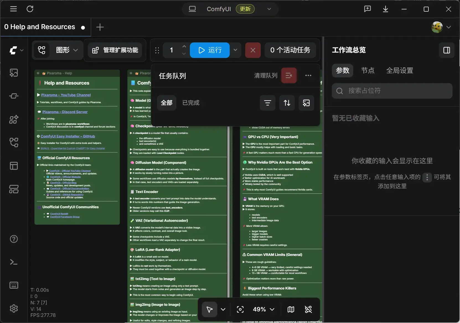
Task: Select the 0 Help and Resources workflow tab
Action: [45, 27]
